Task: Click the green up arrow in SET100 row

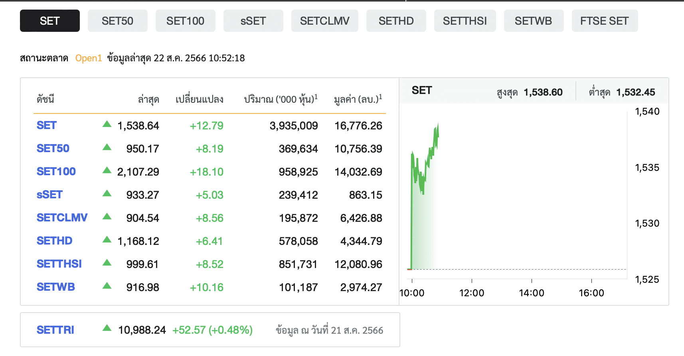Action: click(107, 170)
